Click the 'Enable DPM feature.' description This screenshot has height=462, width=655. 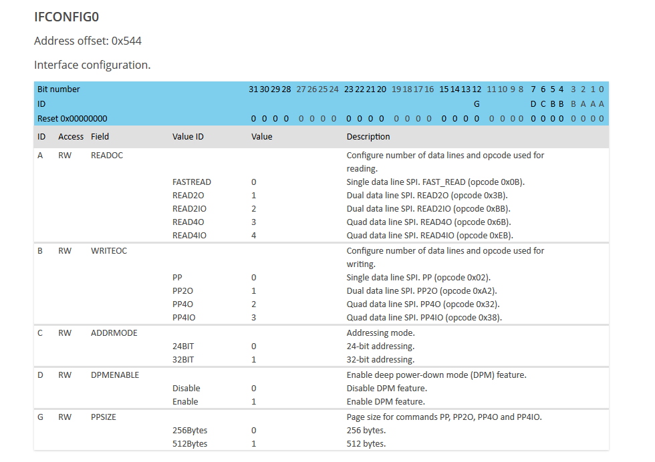click(386, 402)
